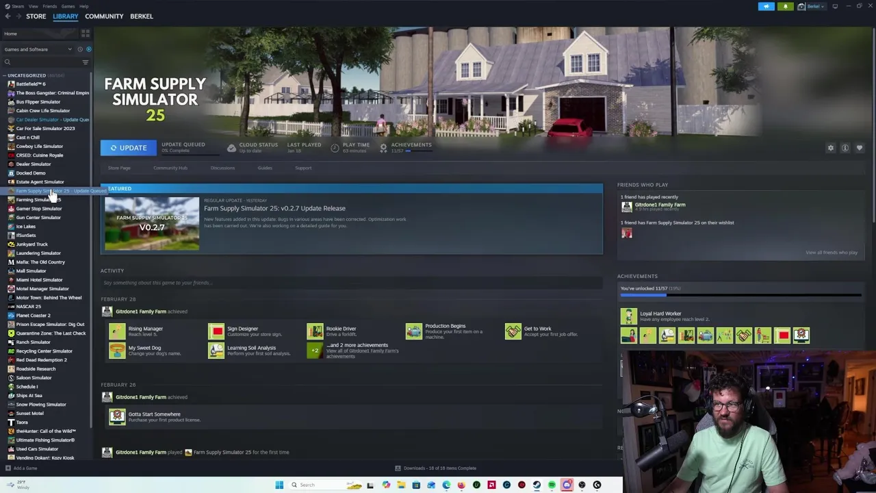Open the Support link
Screen dimensions: 876x493
[303, 168]
